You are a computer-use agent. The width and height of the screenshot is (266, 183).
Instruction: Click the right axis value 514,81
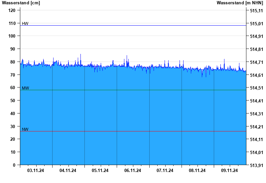coord(256,49)
